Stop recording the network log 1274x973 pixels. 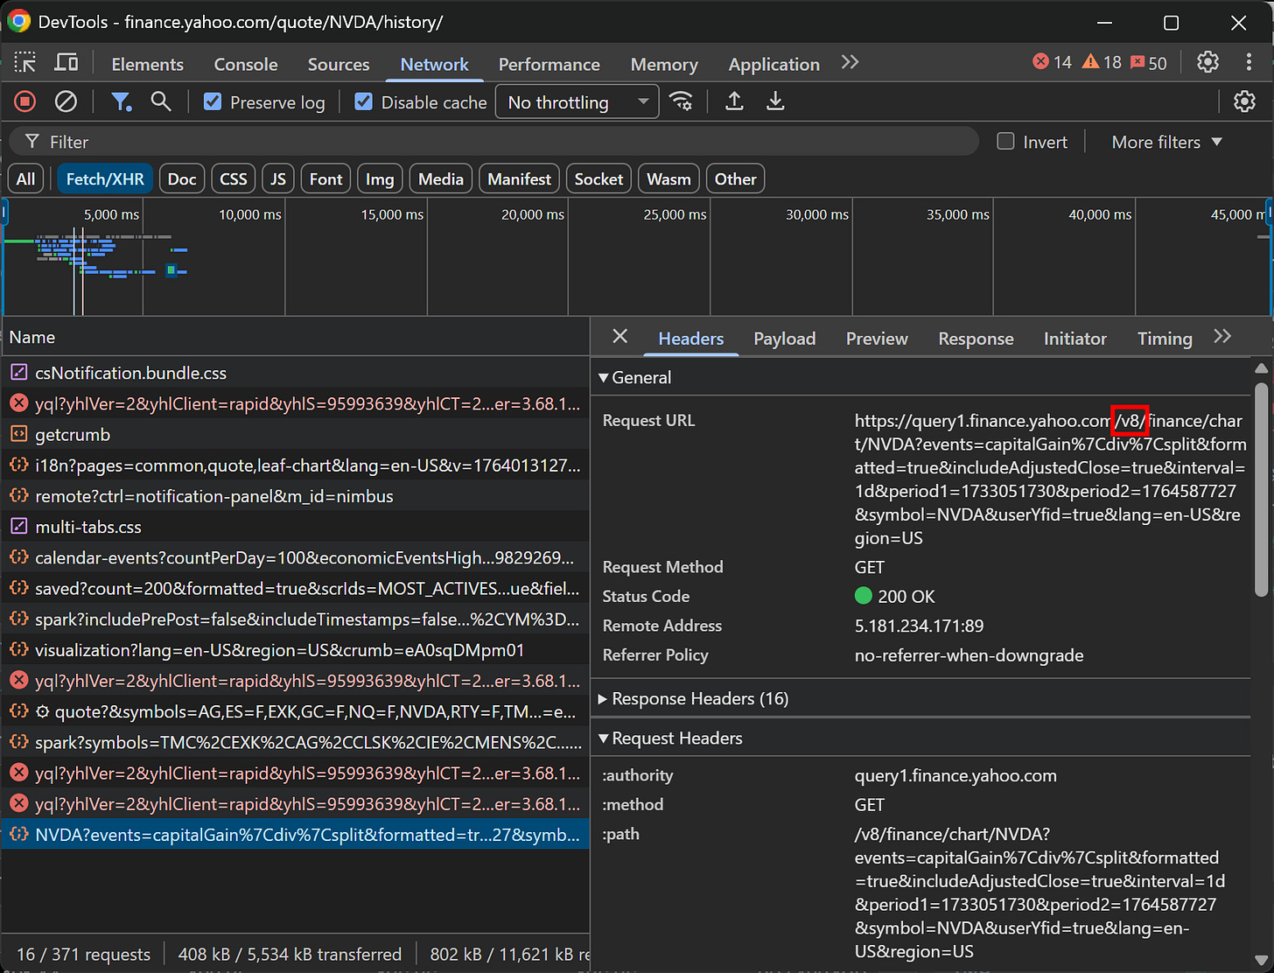24,101
